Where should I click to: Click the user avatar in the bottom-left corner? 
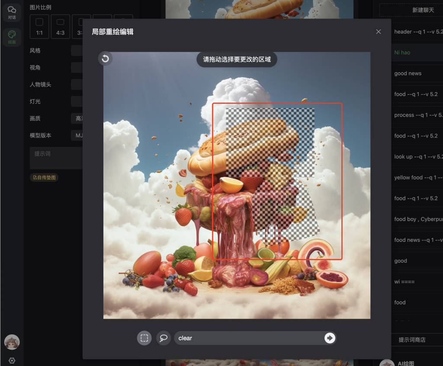[x=12, y=342]
